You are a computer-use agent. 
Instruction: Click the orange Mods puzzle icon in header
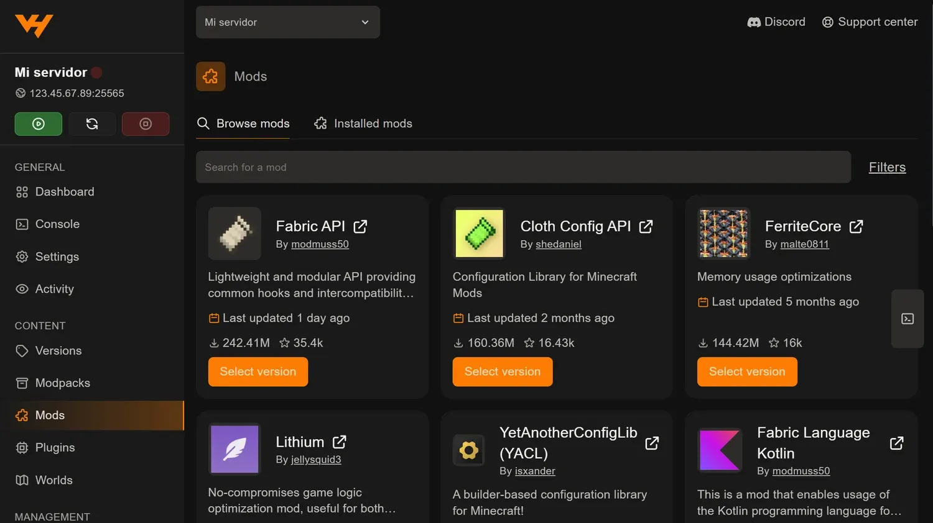coord(211,76)
